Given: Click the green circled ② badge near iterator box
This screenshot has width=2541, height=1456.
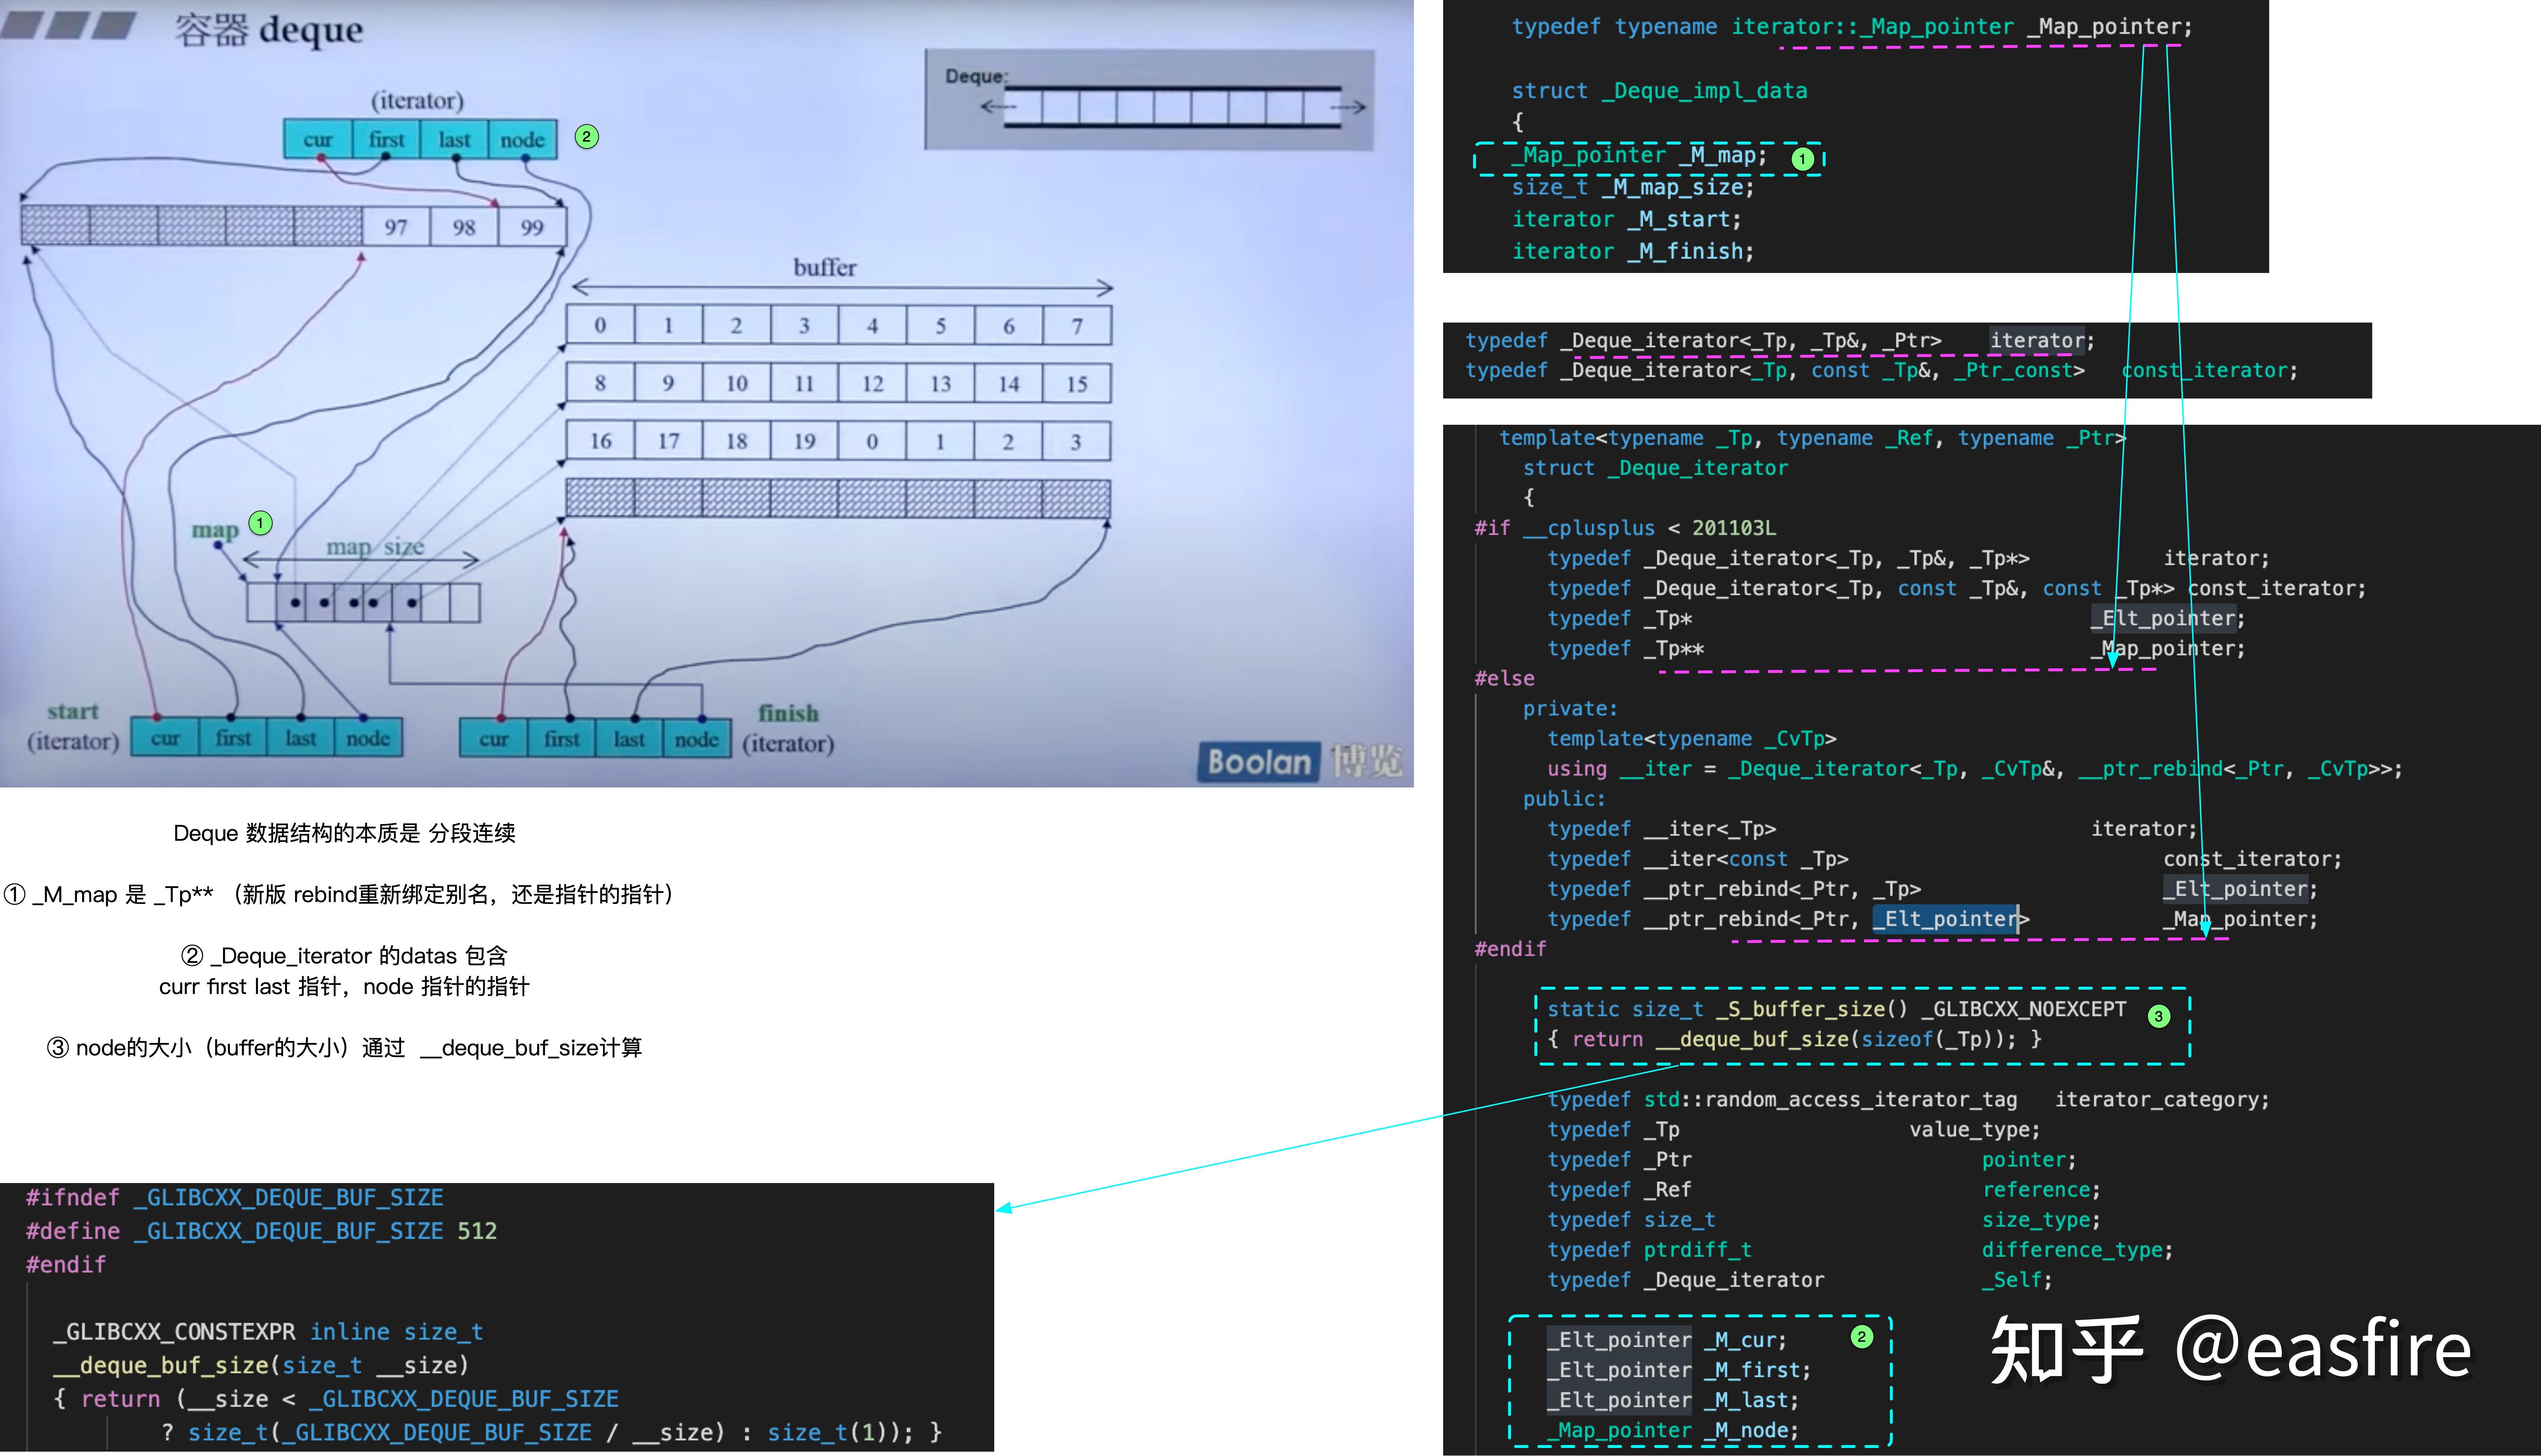Looking at the screenshot, I should click(587, 136).
